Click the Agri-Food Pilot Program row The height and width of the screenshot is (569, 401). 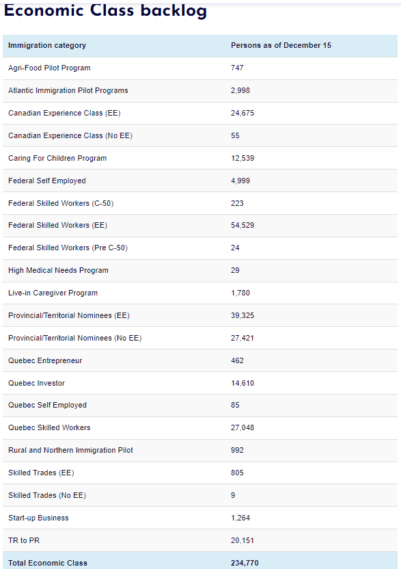[200, 68]
